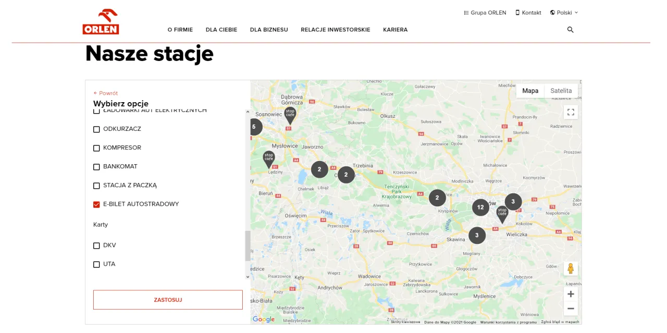The image size is (667, 333).
Task: Check the BANKOMAT option
Action: click(x=96, y=167)
